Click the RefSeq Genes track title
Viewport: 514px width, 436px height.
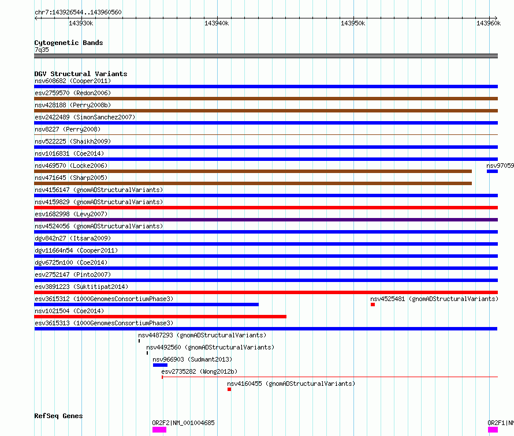coord(58,416)
